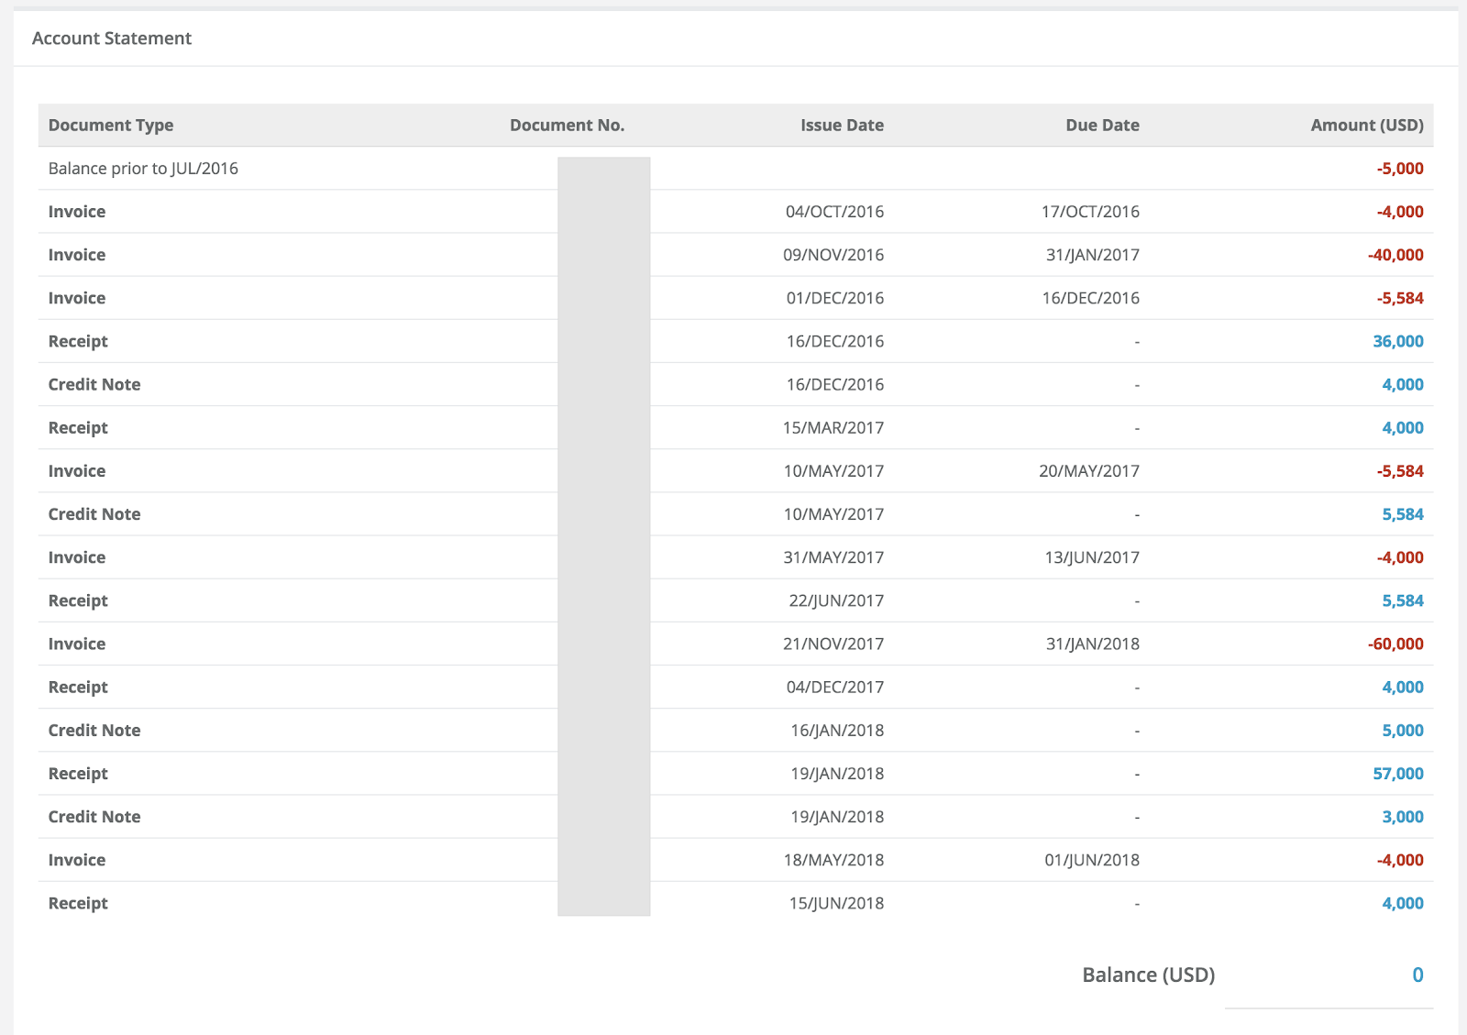The image size is (1467, 1035).
Task: View the Credit Note issued on 10/MAY/2017
Action: click(94, 514)
